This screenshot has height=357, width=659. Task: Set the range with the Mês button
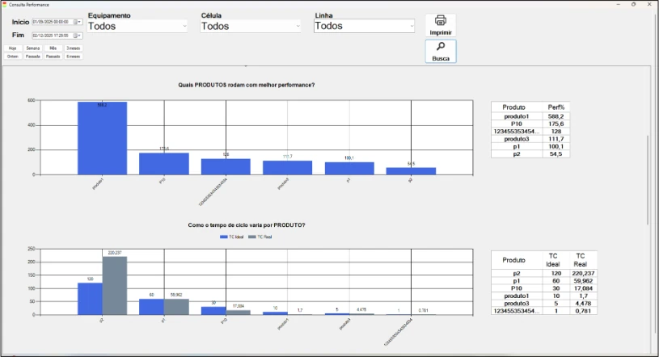tap(53, 48)
